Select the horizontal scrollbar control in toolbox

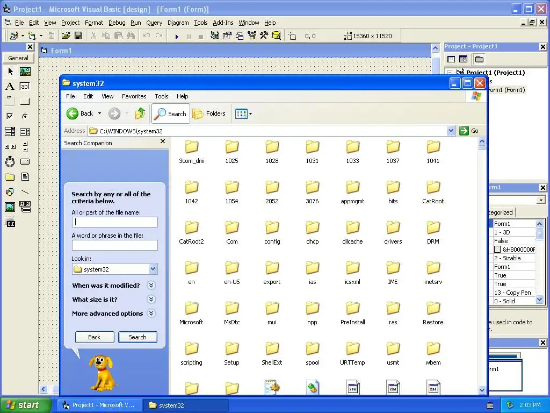click(x=10, y=147)
